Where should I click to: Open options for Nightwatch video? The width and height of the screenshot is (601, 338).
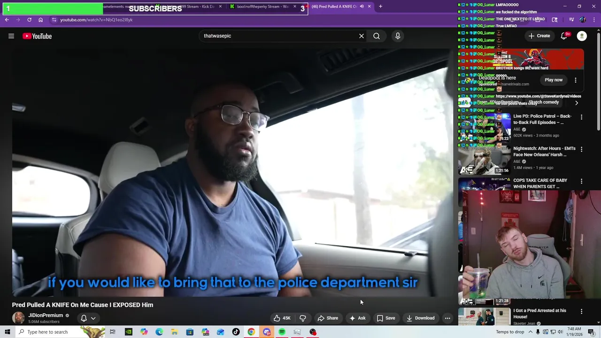581,149
